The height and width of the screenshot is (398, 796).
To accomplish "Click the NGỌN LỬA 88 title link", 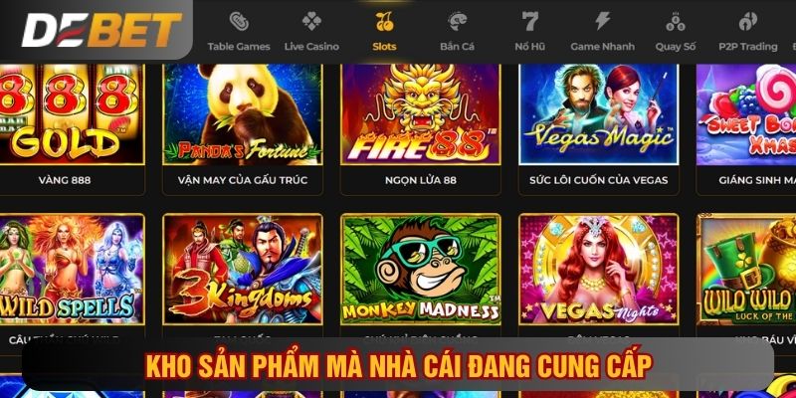I will (x=420, y=180).
